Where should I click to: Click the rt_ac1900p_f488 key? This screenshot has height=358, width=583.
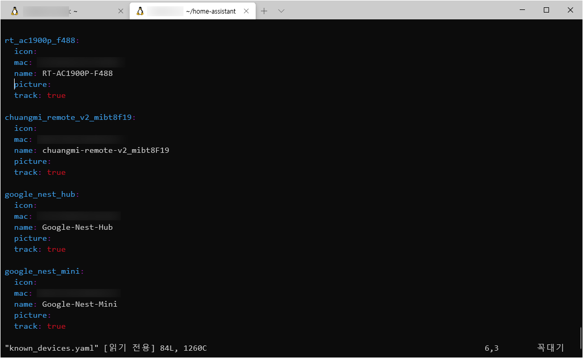point(40,40)
